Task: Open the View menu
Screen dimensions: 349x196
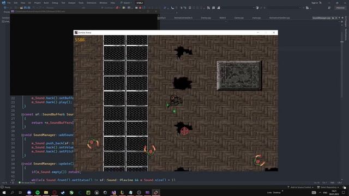Action: tap(23, 3)
